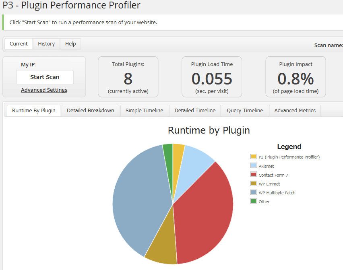Open the Advanced Settings link
Viewport: 343px width, 270px height.
click(44, 90)
